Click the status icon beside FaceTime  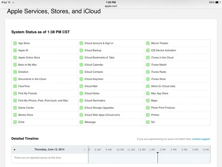click(x=15, y=86)
